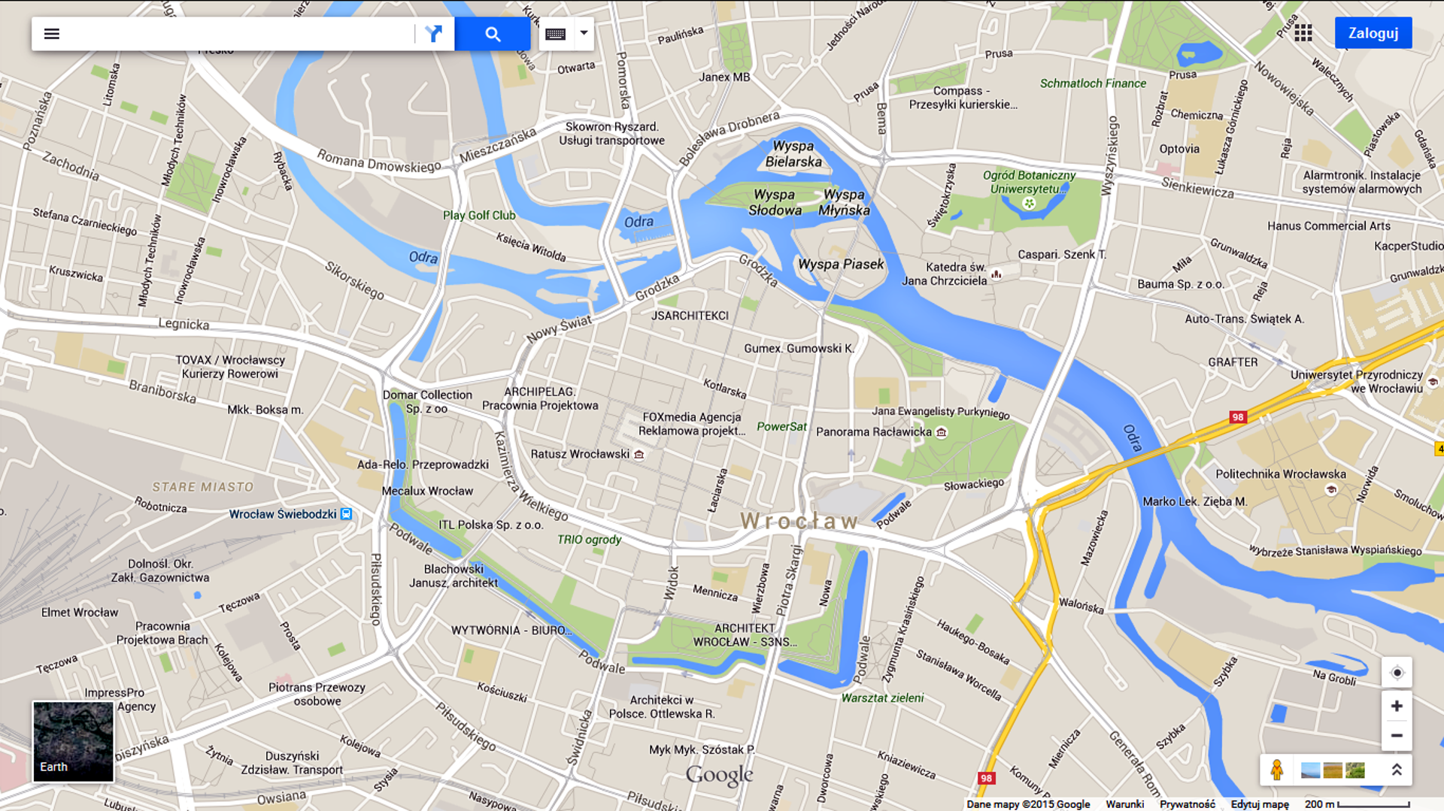
Task: Toggle the 200 m scale bar units
Action: 1357,804
